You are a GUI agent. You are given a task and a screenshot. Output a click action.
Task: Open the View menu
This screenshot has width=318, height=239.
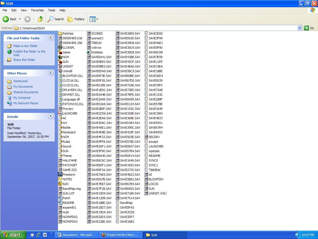tap(24, 10)
